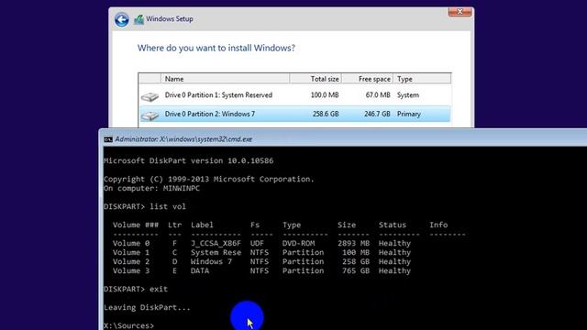
Task: Click the blue back arrow in Windows Setup
Action: coord(122,19)
